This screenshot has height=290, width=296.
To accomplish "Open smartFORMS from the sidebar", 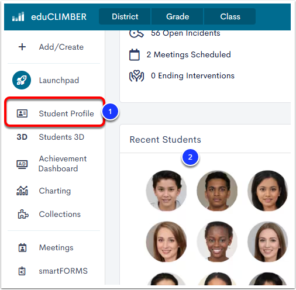I will (63, 271).
